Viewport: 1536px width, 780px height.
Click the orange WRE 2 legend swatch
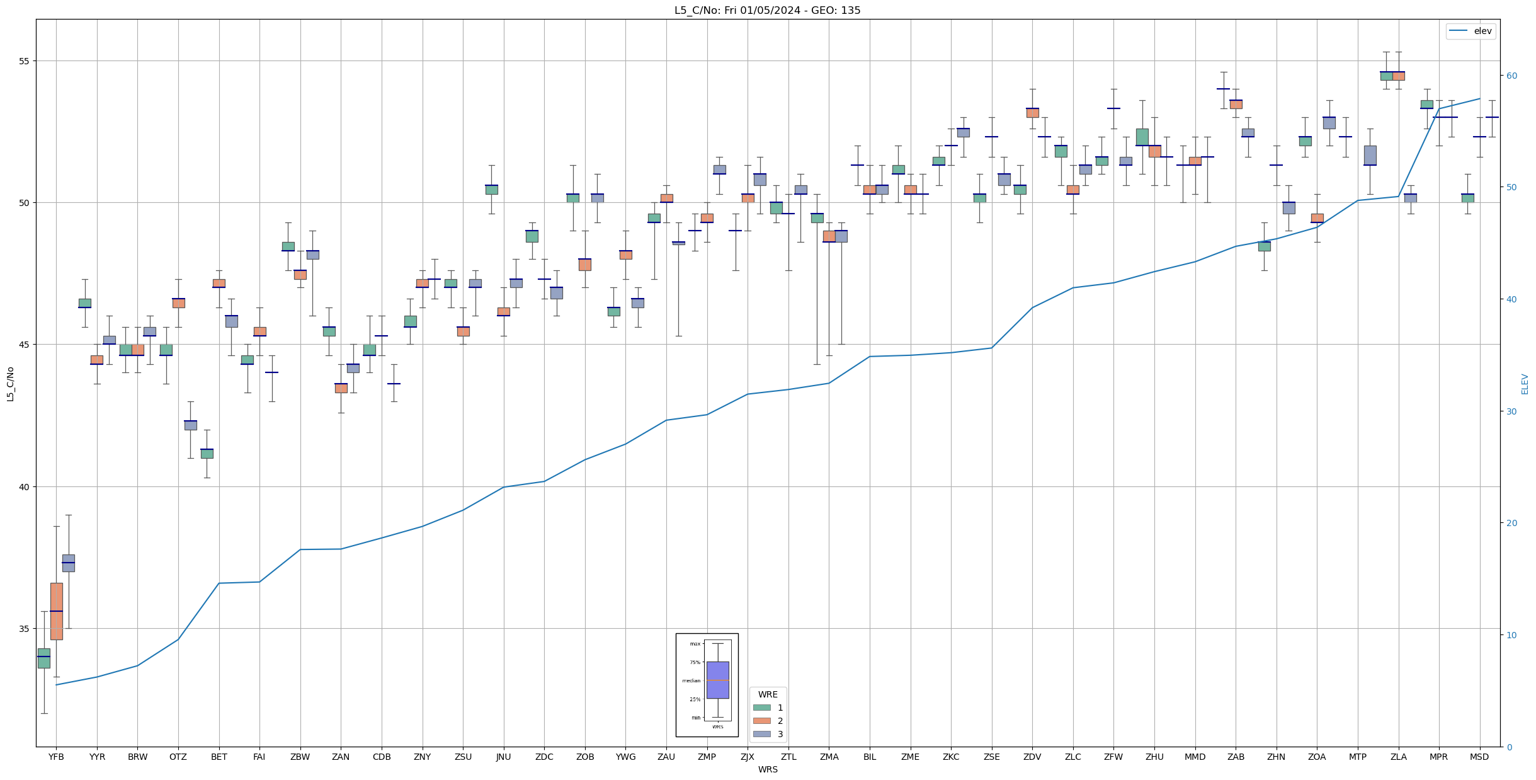(761, 721)
